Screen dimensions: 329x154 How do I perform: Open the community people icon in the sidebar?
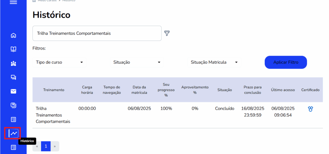click(x=13, y=63)
